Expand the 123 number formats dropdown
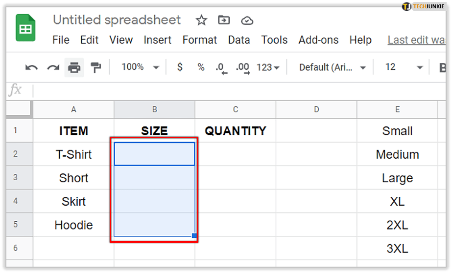The height and width of the screenshot is (273, 452). coord(268,67)
